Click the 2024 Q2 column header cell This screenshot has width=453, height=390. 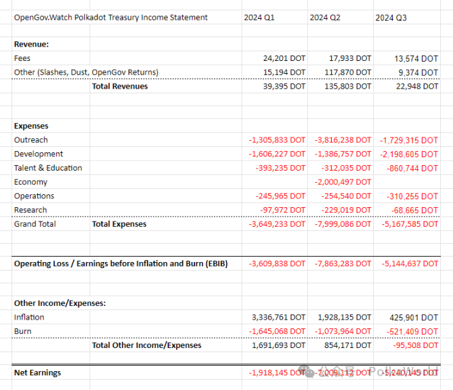325,17
